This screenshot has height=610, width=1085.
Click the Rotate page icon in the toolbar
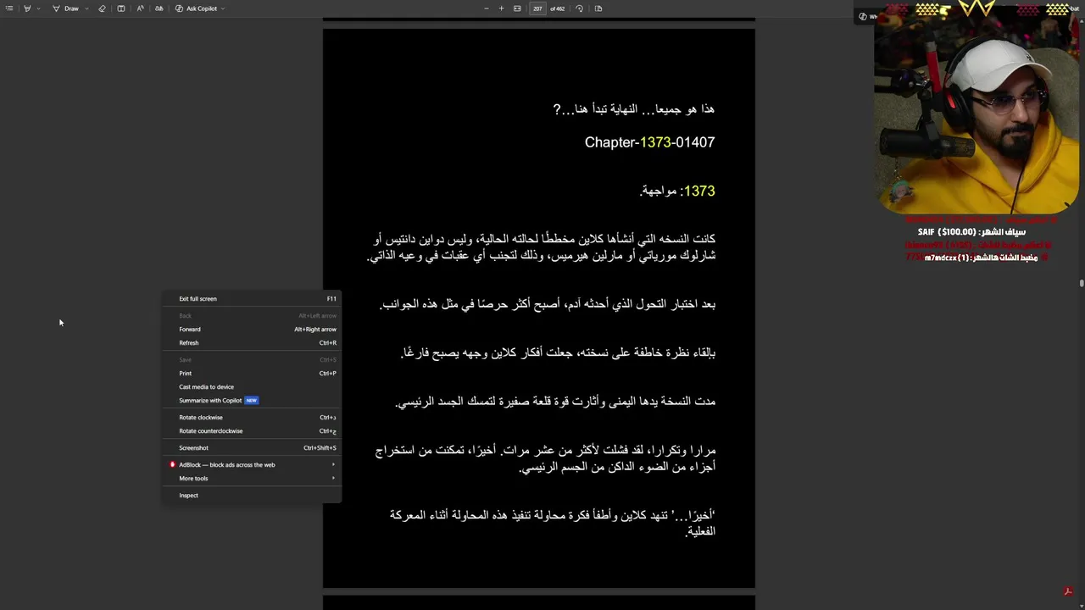(x=579, y=8)
